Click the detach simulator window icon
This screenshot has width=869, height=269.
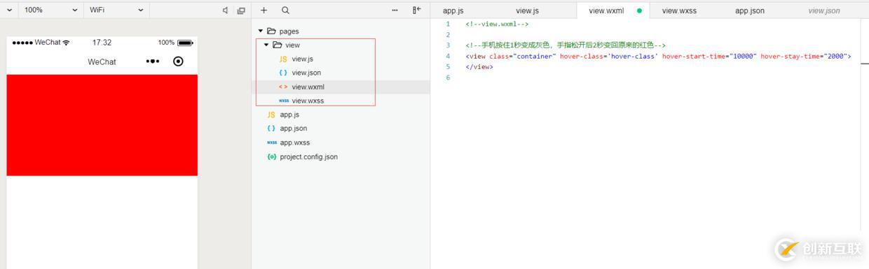241,10
